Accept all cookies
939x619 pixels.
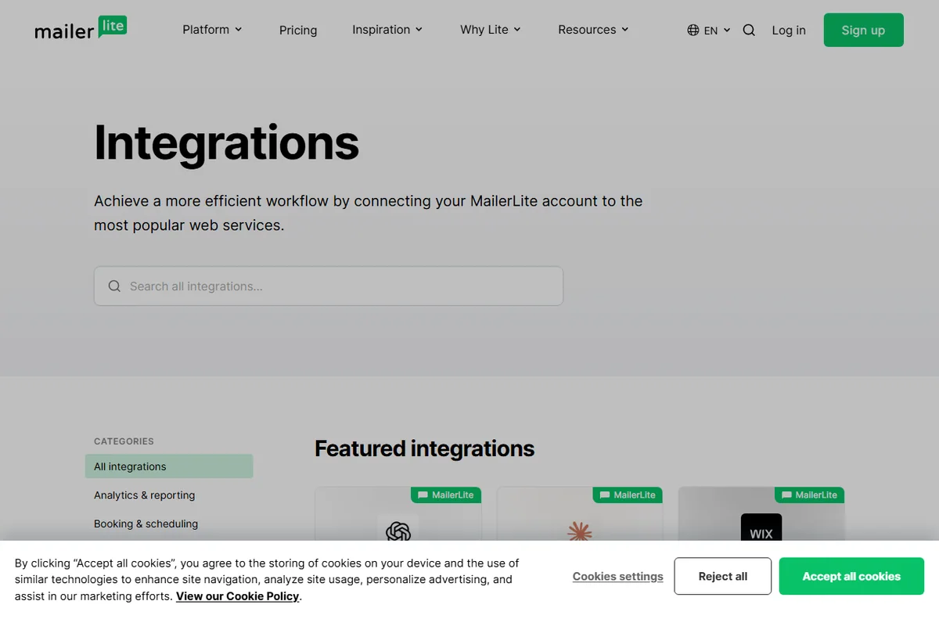[851, 576]
